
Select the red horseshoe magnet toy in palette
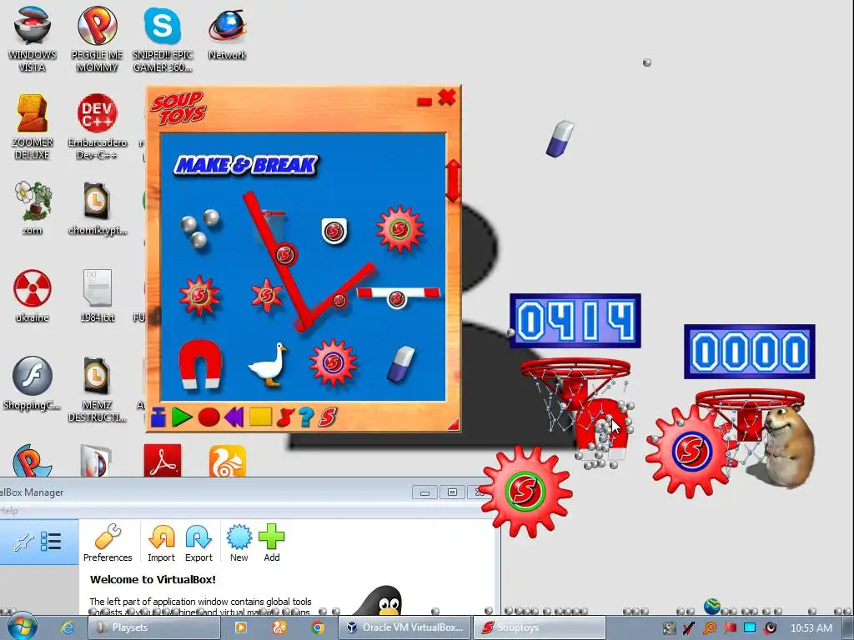click(200, 365)
